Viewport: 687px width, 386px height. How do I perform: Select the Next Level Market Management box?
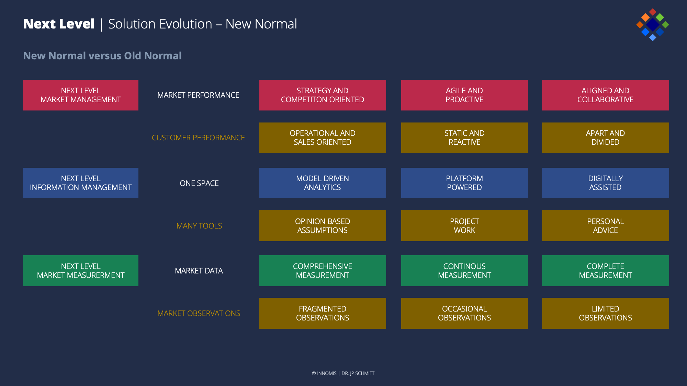(81, 95)
